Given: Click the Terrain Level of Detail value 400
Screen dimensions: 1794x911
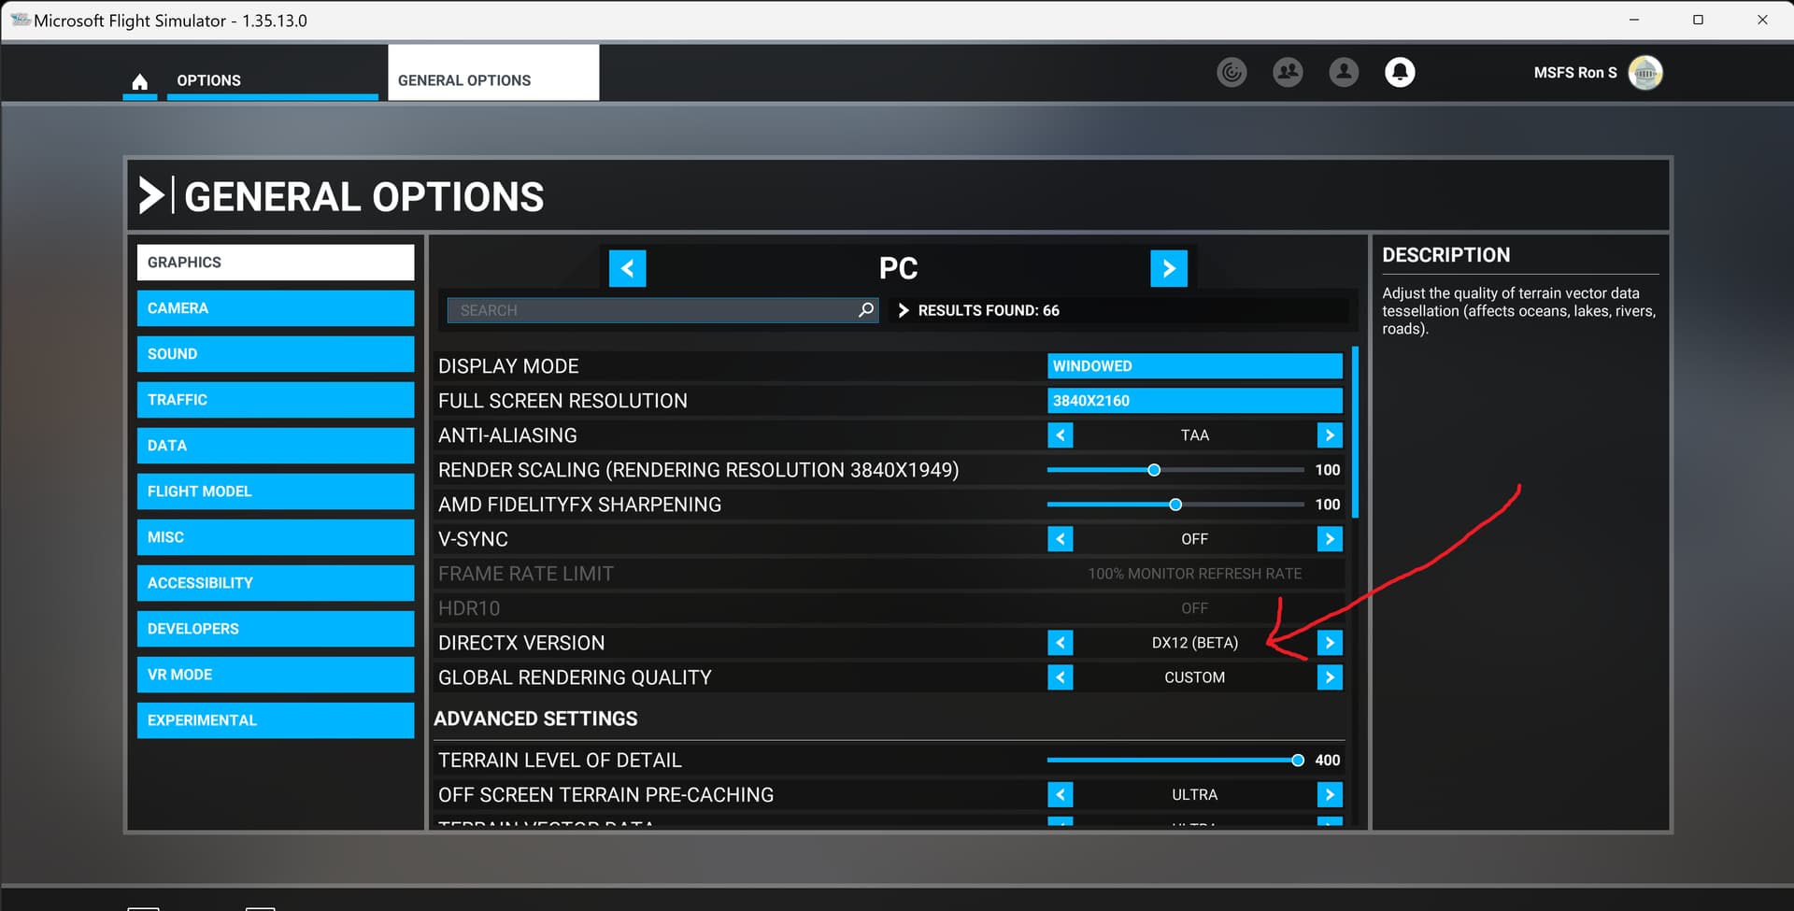Looking at the screenshot, I should point(1327,761).
